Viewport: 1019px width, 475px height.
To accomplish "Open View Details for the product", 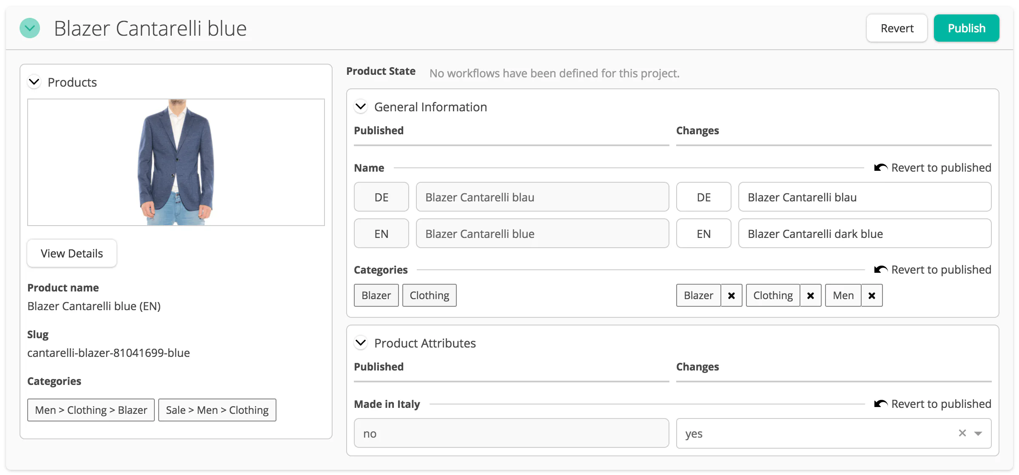I will pos(71,253).
